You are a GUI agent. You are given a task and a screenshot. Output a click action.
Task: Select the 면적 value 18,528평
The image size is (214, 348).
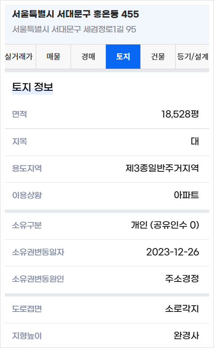(x=180, y=114)
